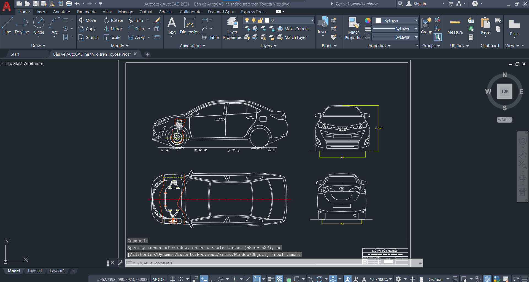Open Layer Properties manager

(x=232, y=28)
